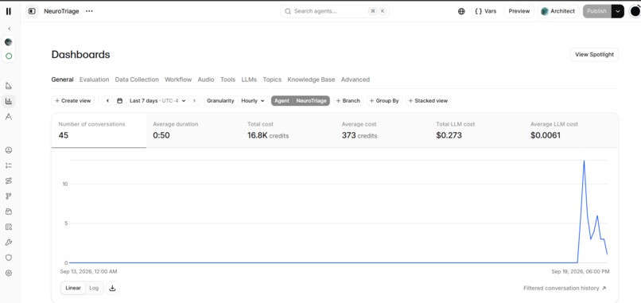Open the Audio tab

click(x=206, y=80)
